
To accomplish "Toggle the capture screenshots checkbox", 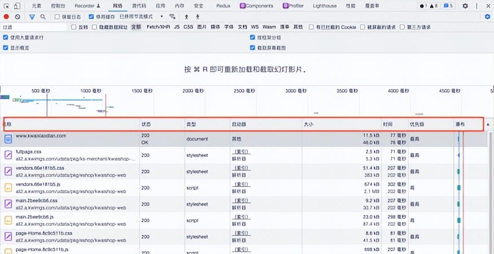I will pos(252,48).
